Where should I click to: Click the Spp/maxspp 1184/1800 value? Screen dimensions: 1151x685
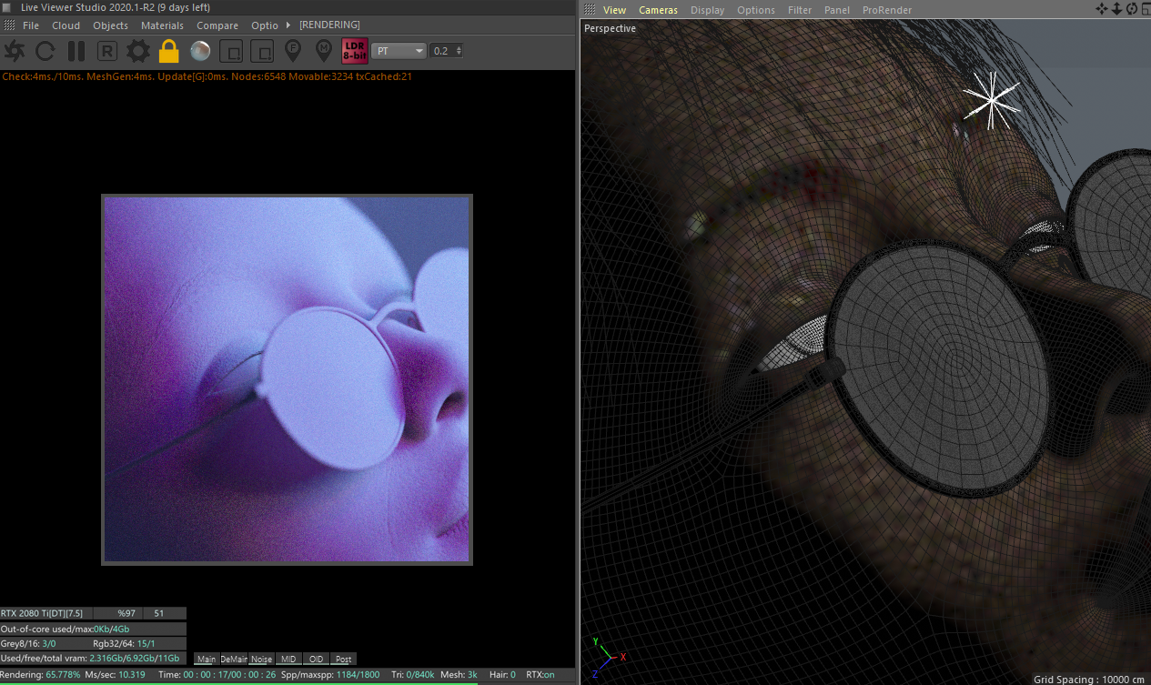(x=329, y=674)
